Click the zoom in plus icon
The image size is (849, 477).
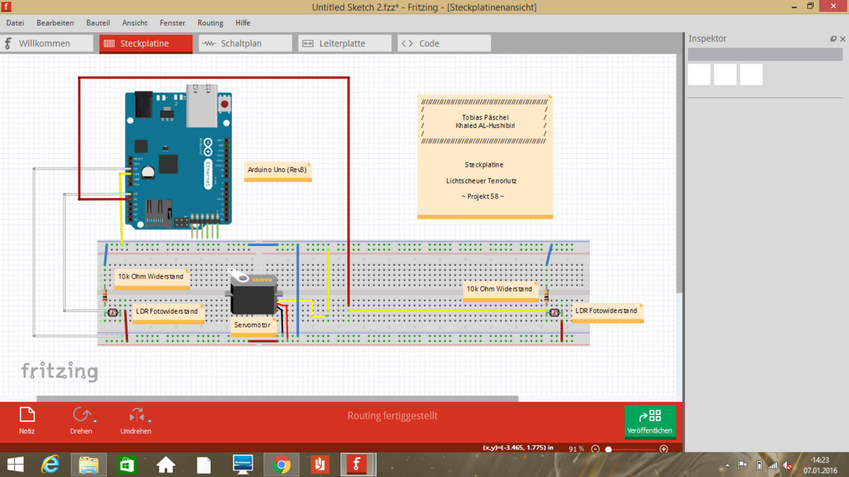click(664, 449)
